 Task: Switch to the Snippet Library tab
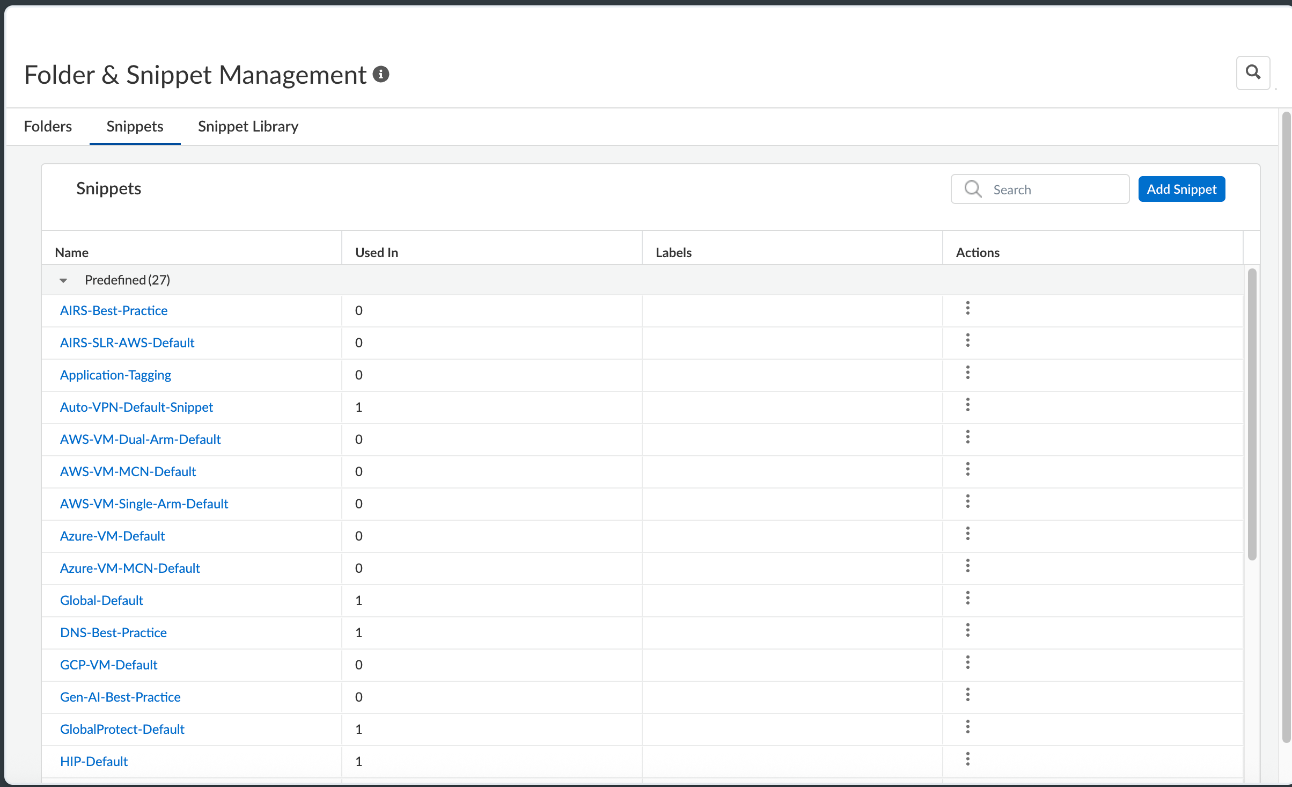tap(248, 126)
